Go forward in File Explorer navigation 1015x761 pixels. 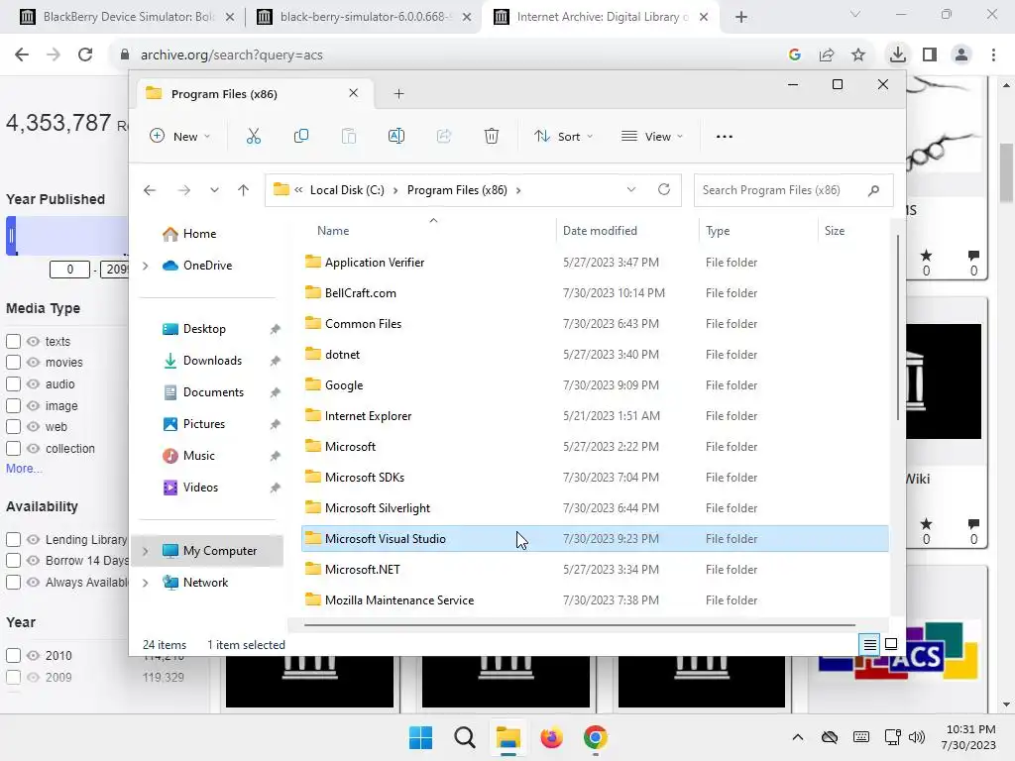(x=183, y=190)
